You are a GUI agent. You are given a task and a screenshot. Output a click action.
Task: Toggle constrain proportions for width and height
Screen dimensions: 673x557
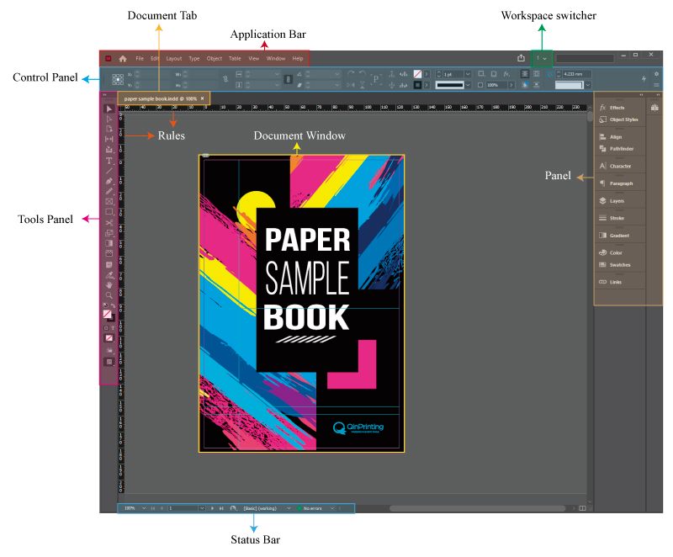225,79
